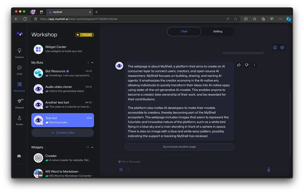Open chat settings gear icon

click(x=282, y=47)
